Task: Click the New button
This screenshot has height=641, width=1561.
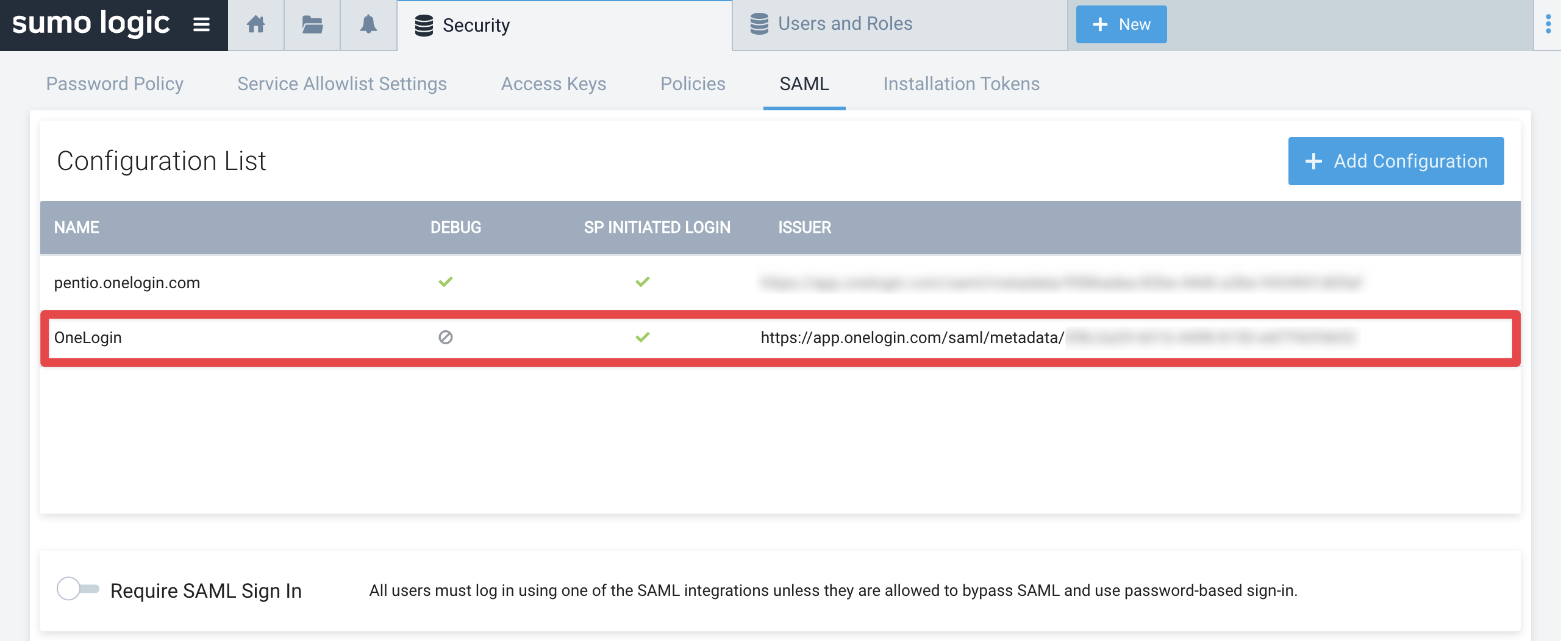Action: 1121,24
